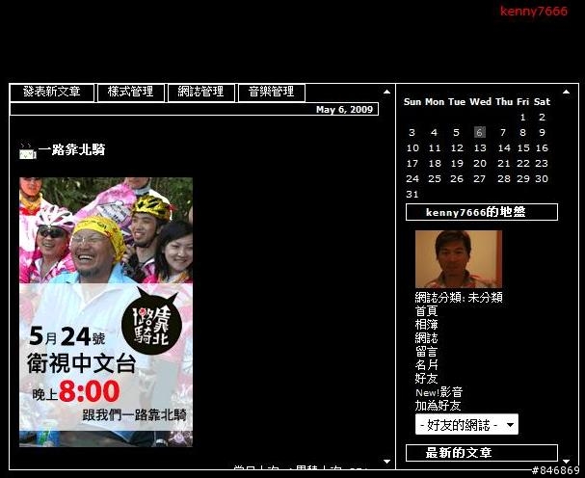Select day 30 in the calendar
Image resolution: width=585 pixels, height=478 pixels.
[542, 178]
